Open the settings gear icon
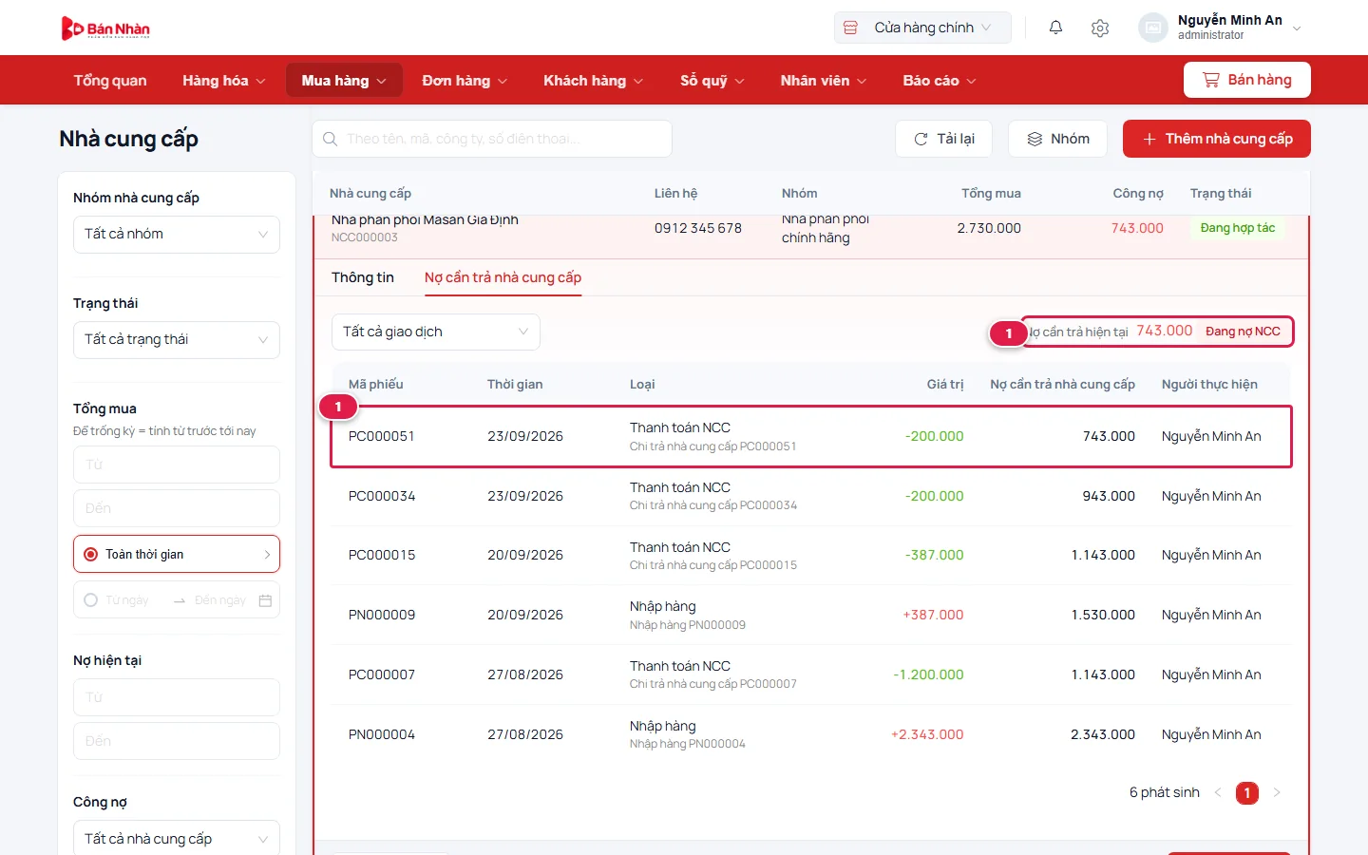The width and height of the screenshot is (1368, 855). (1100, 28)
